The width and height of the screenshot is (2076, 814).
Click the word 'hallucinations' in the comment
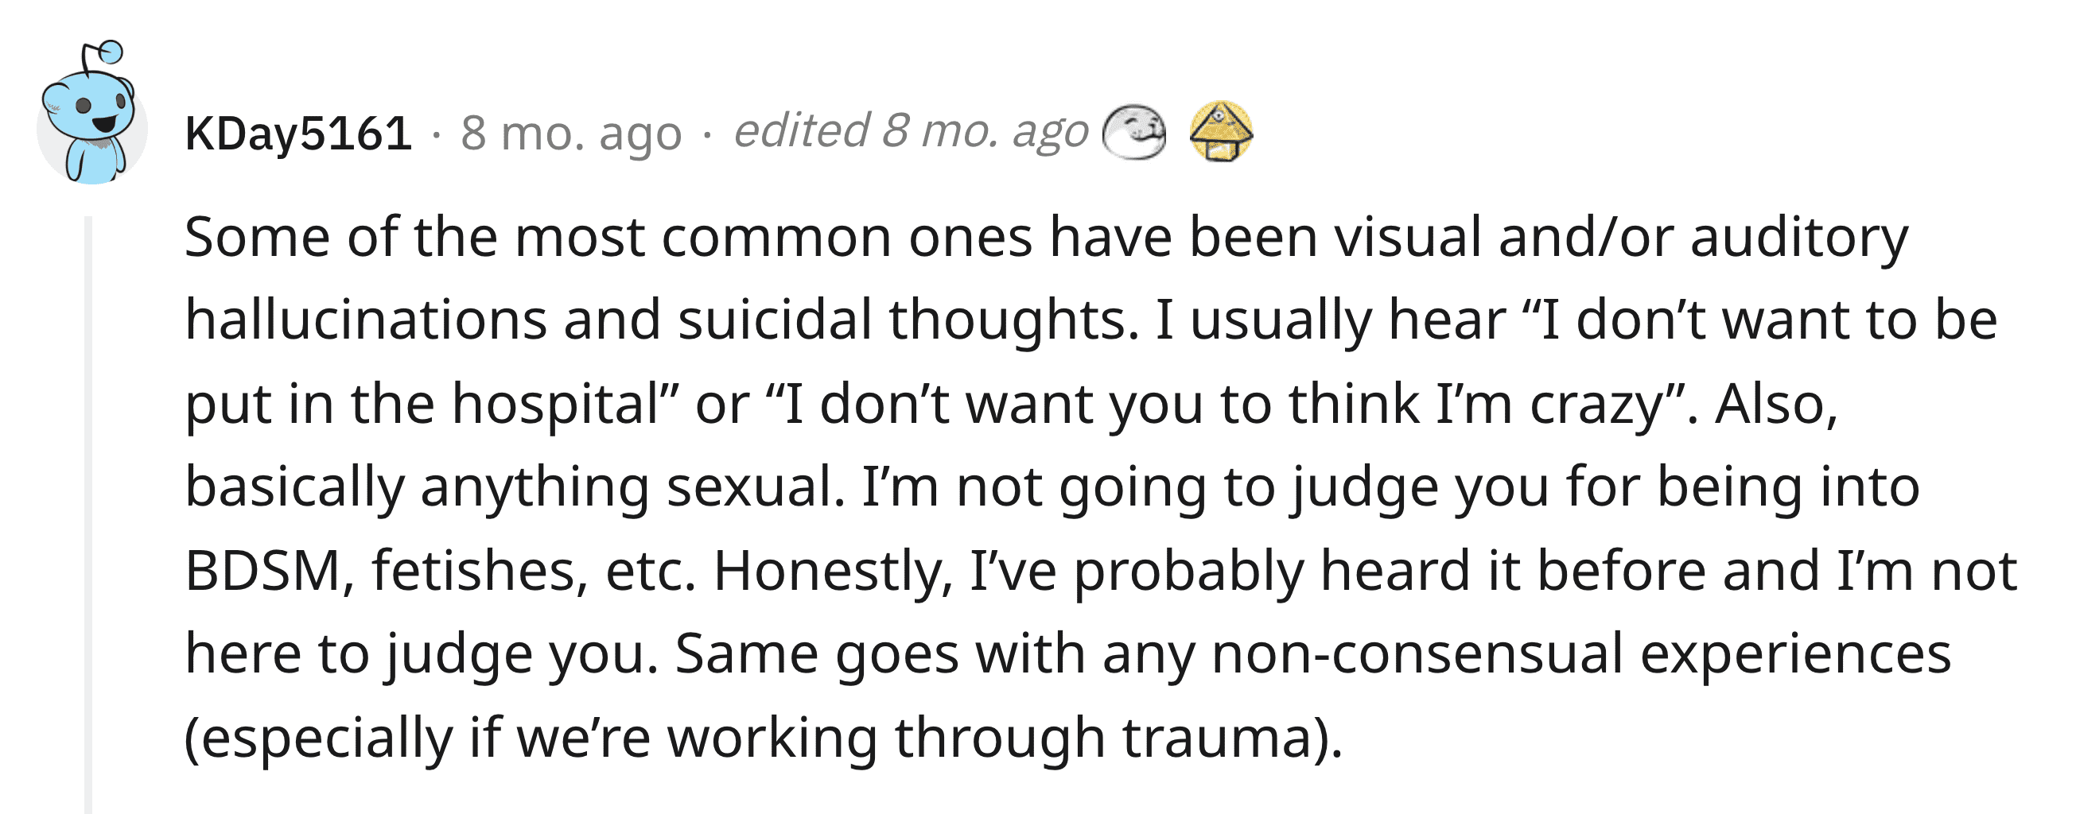click(366, 320)
